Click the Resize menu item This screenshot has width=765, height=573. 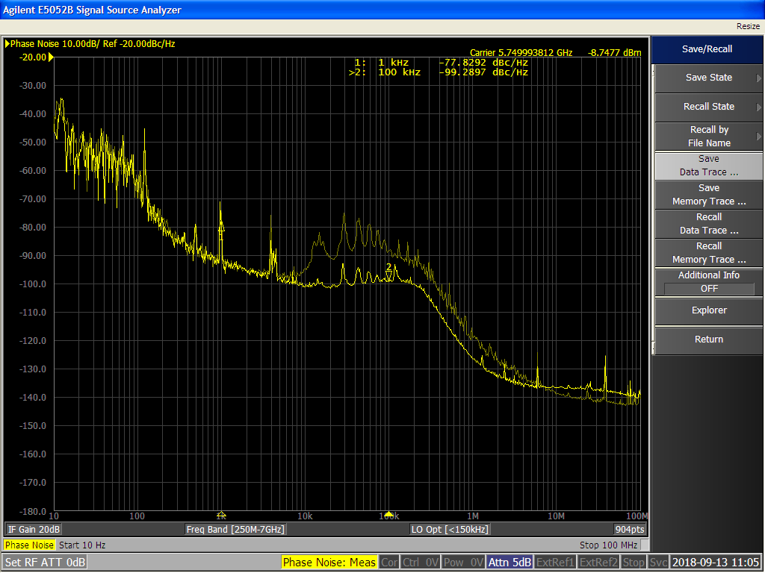coord(748,26)
